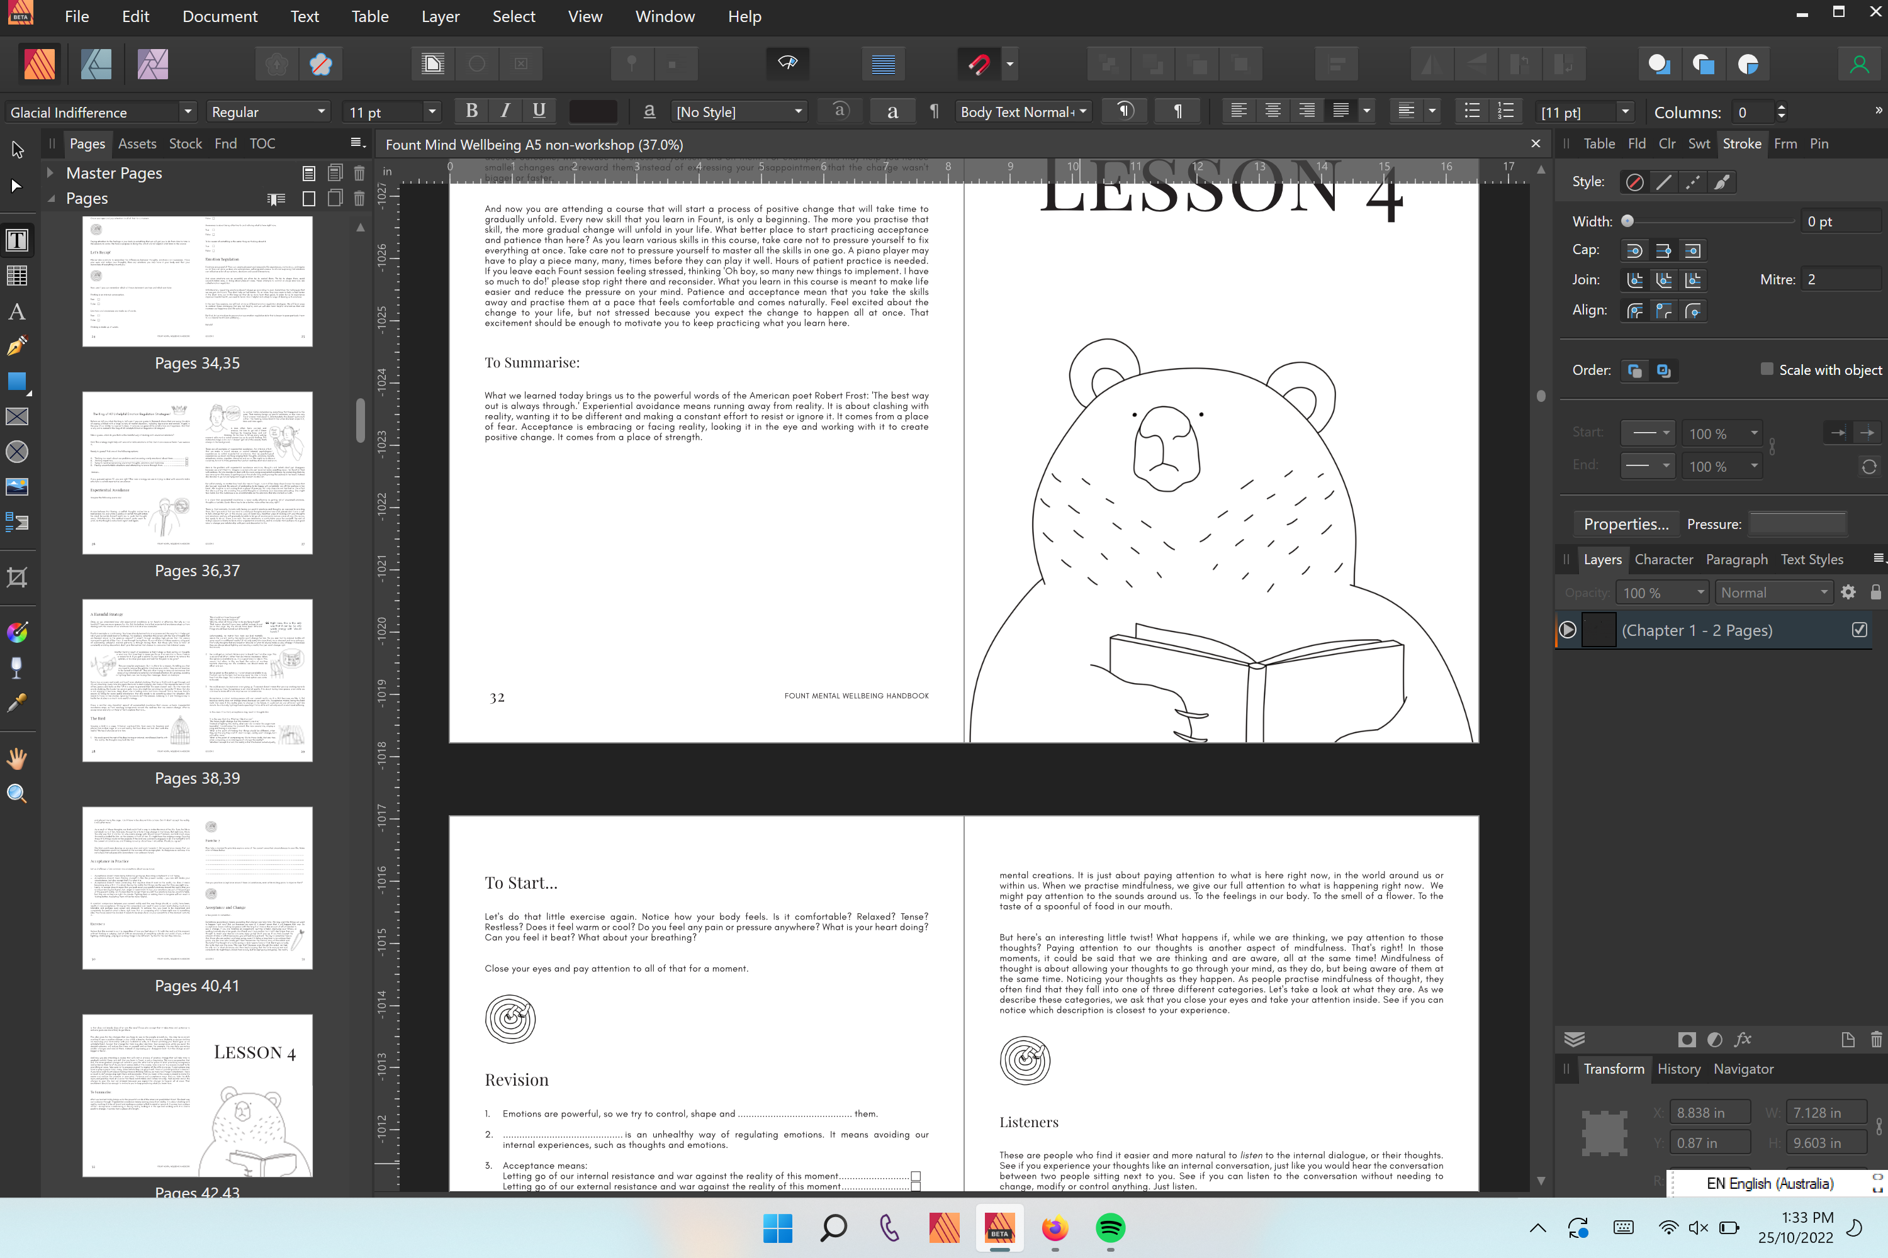The width and height of the screenshot is (1888, 1258).
Task: Click the Swt swatches panel tab
Action: [x=1699, y=143]
